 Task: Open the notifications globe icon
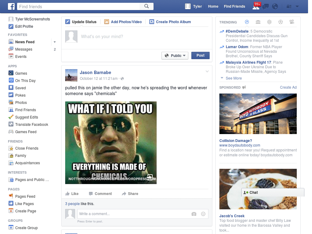275,7
